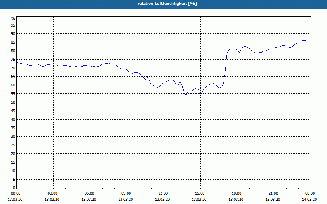The height and width of the screenshot is (204, 327).
Task: Click the chart title 'relative Luftfeuchtigkeit [%]'
Action: pyautogui.click(x=167, y=4)
